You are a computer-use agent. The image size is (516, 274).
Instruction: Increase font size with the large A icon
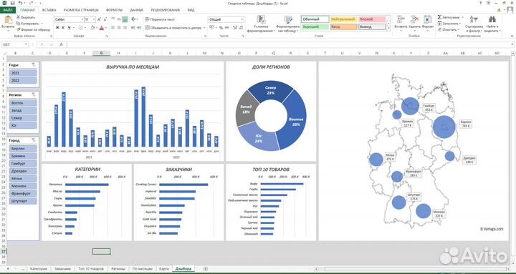pyautogui.click(x=99, y=19)
